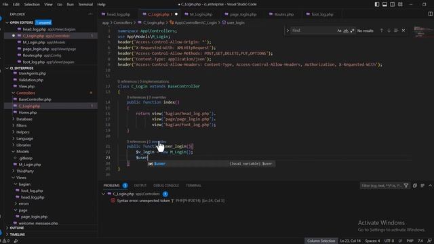Open the File menu
The height and width of the screenshot is (244, 434).
pyautogui.click(x=5, y=5)
